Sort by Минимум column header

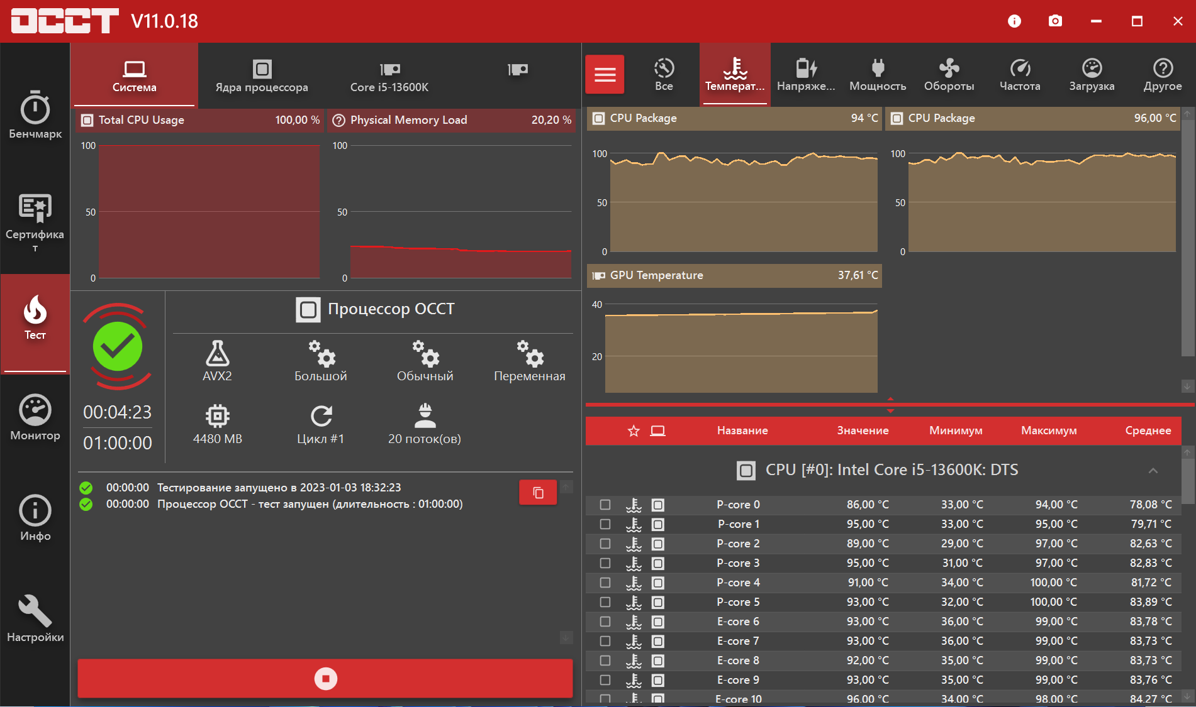[x=956, y=430]
